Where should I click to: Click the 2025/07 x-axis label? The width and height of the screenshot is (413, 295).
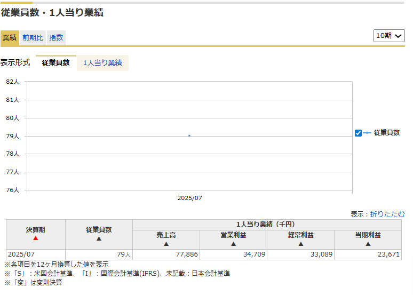coord(189,198)
